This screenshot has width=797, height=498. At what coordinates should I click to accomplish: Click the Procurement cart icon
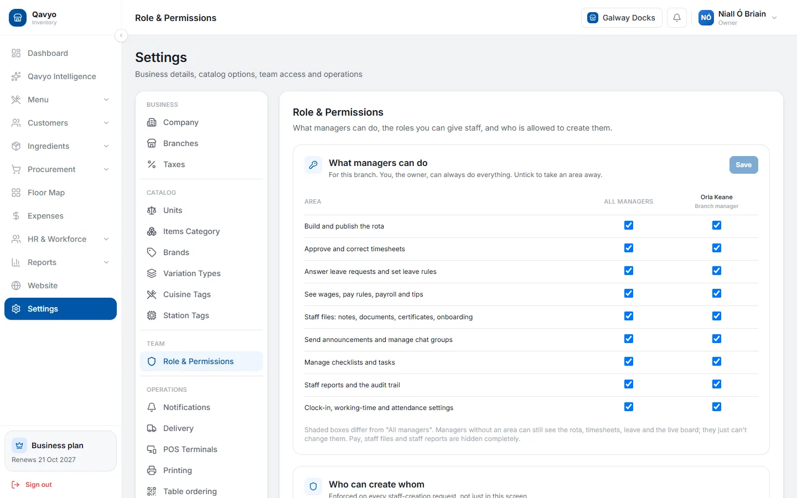tap(16, 169)
